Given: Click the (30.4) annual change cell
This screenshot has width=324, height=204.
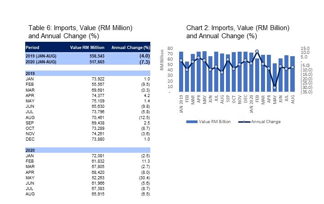Looking at the screenshot, I should pyautogui.click(x=142, y=178).
